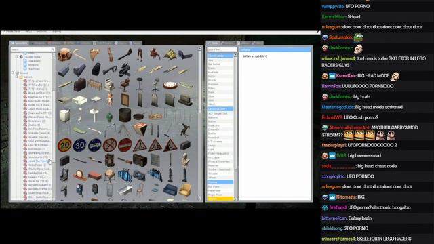Open bitterpelican's chat profile

tap(334, 218)
